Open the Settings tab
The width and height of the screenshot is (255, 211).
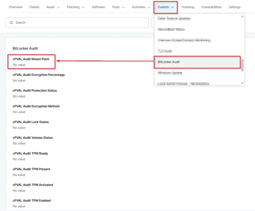[234, 7]
